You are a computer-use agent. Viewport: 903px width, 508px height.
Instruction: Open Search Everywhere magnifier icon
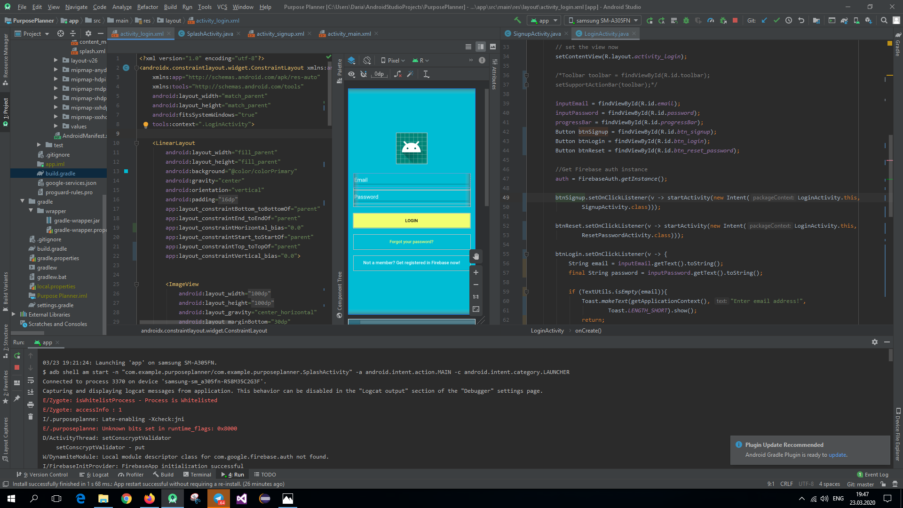click(x=884, y=20)
